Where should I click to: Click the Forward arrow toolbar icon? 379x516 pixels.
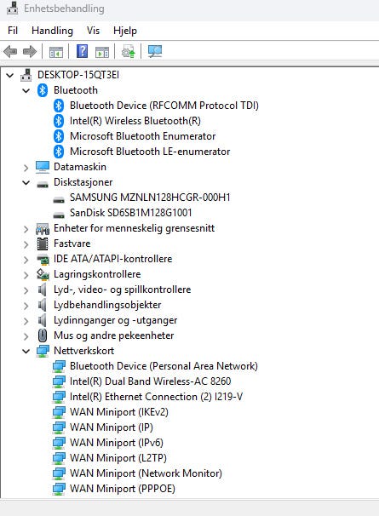point(30,51)
